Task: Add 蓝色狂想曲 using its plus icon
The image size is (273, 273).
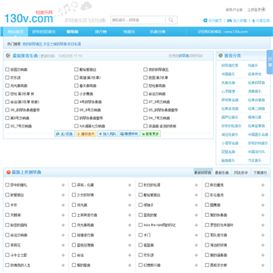Action: (x=130, y=245)
